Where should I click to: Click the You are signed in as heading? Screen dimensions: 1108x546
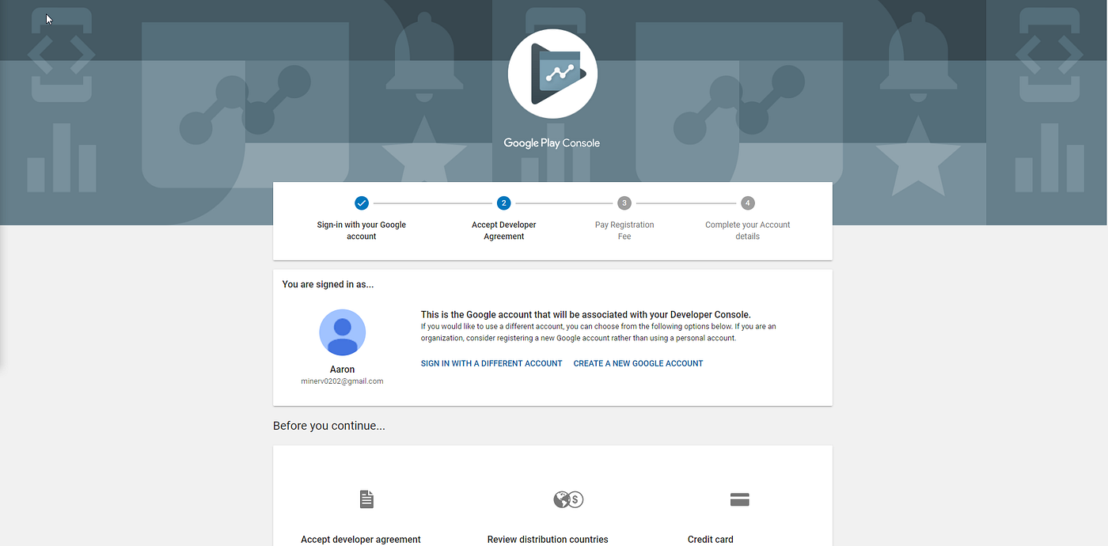pos(328,284)
